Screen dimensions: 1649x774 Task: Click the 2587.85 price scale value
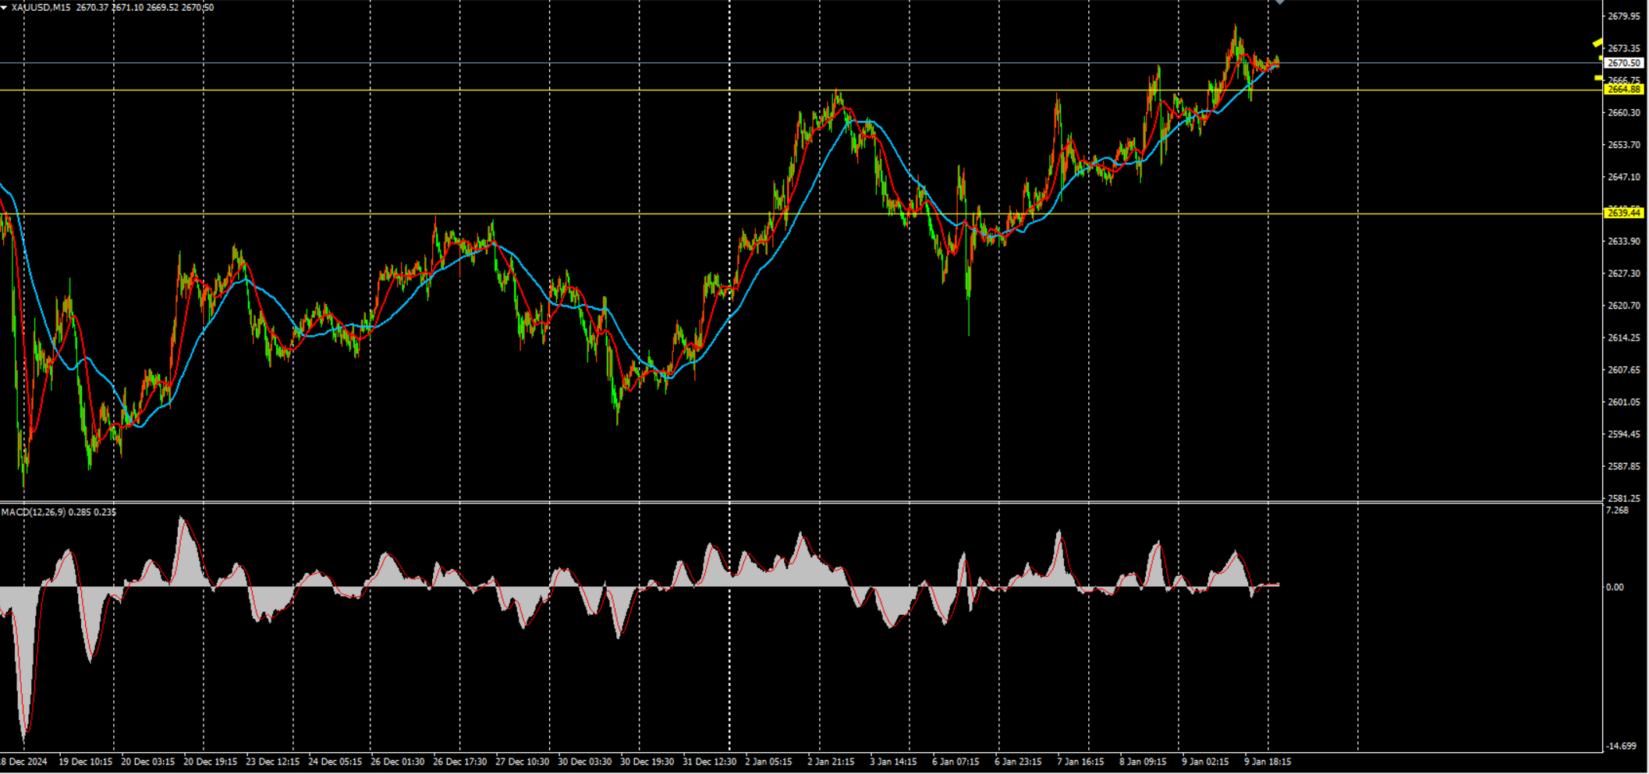click(1624, 467)
